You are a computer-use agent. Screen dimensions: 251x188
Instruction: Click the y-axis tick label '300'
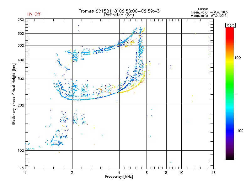click(x=21, y=79)
